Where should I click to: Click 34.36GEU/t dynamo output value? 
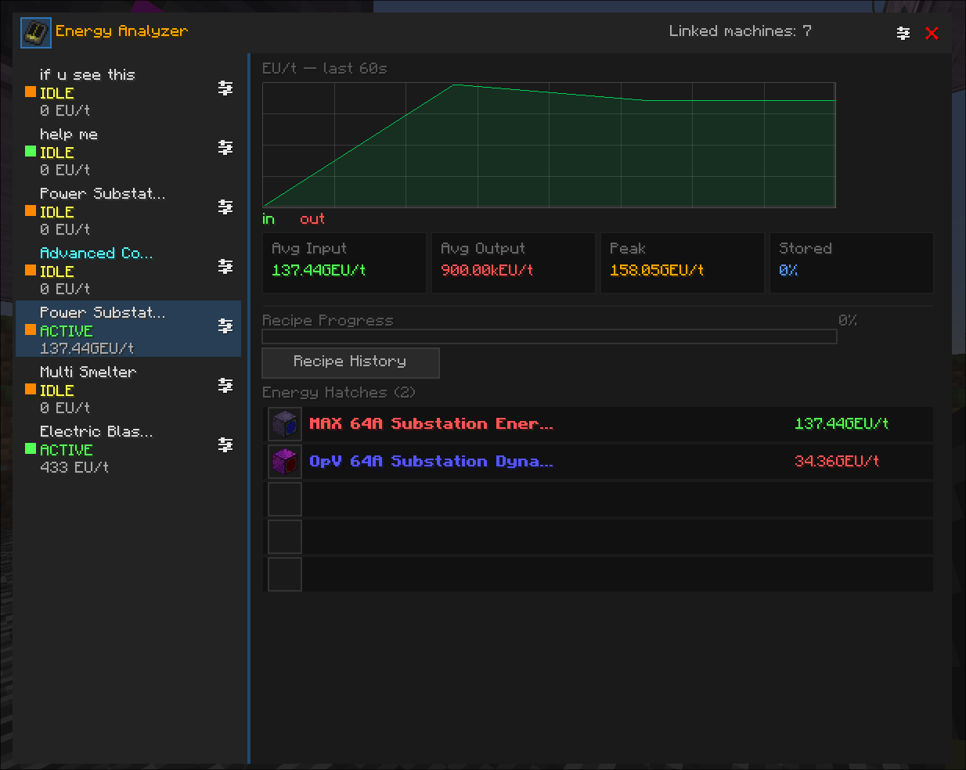pyautogui.click(x=837, y=461)
